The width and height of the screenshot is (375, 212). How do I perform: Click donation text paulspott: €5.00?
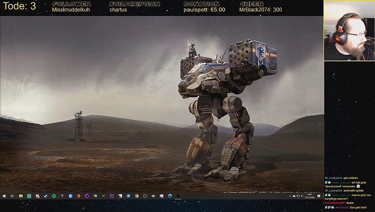[x=204, y=10]
